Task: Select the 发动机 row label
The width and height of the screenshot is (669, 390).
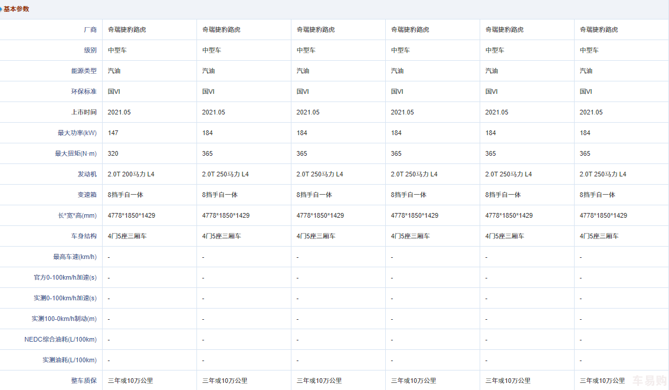Action: tap(87, 174)
